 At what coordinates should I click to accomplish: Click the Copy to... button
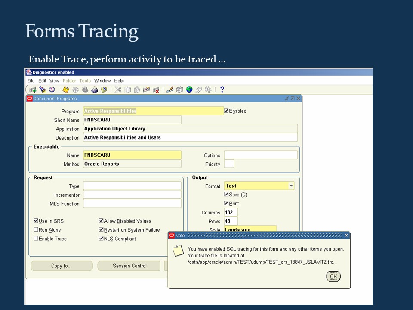(61, 266)
